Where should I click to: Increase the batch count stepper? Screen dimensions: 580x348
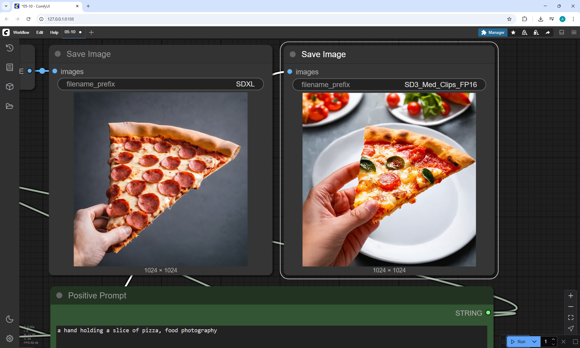pos(553,339)
